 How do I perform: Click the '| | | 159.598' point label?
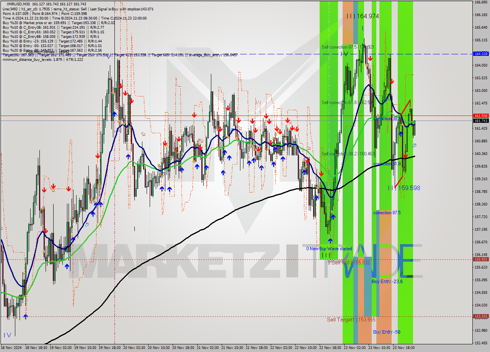tap(404, 188)
